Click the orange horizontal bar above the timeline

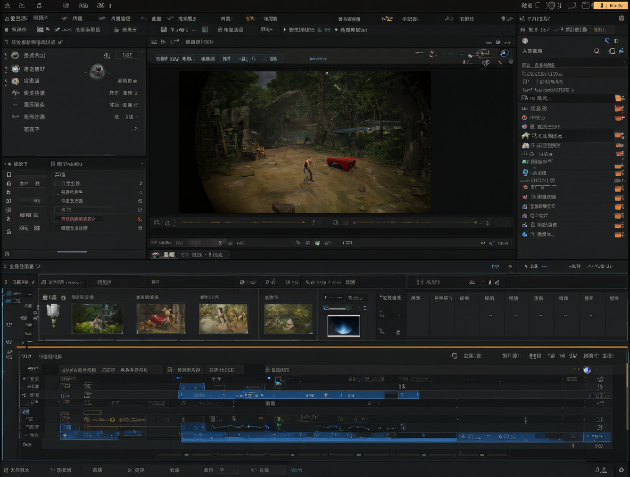[x=321, y=347]
